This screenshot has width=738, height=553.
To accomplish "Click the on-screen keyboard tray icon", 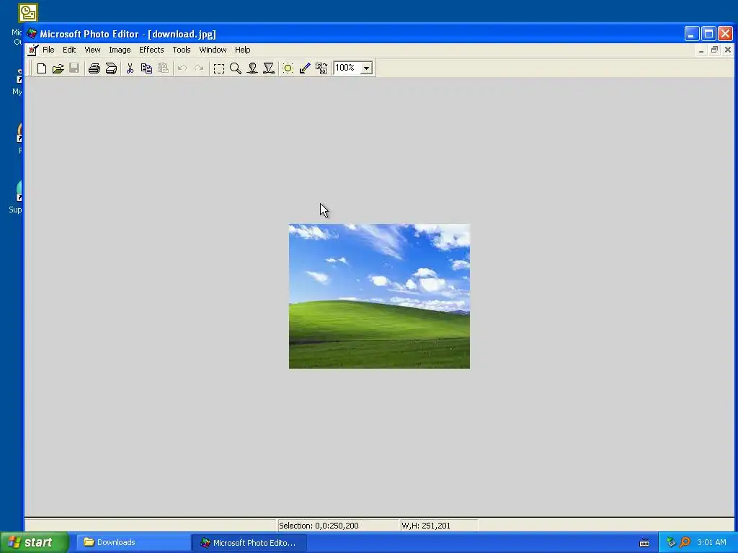I will click(x=644, y=543).
